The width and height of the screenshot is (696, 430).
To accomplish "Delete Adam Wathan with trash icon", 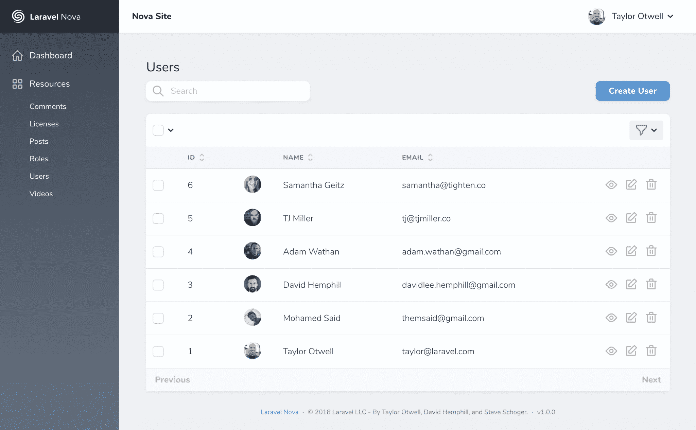I will pos(651,251).
